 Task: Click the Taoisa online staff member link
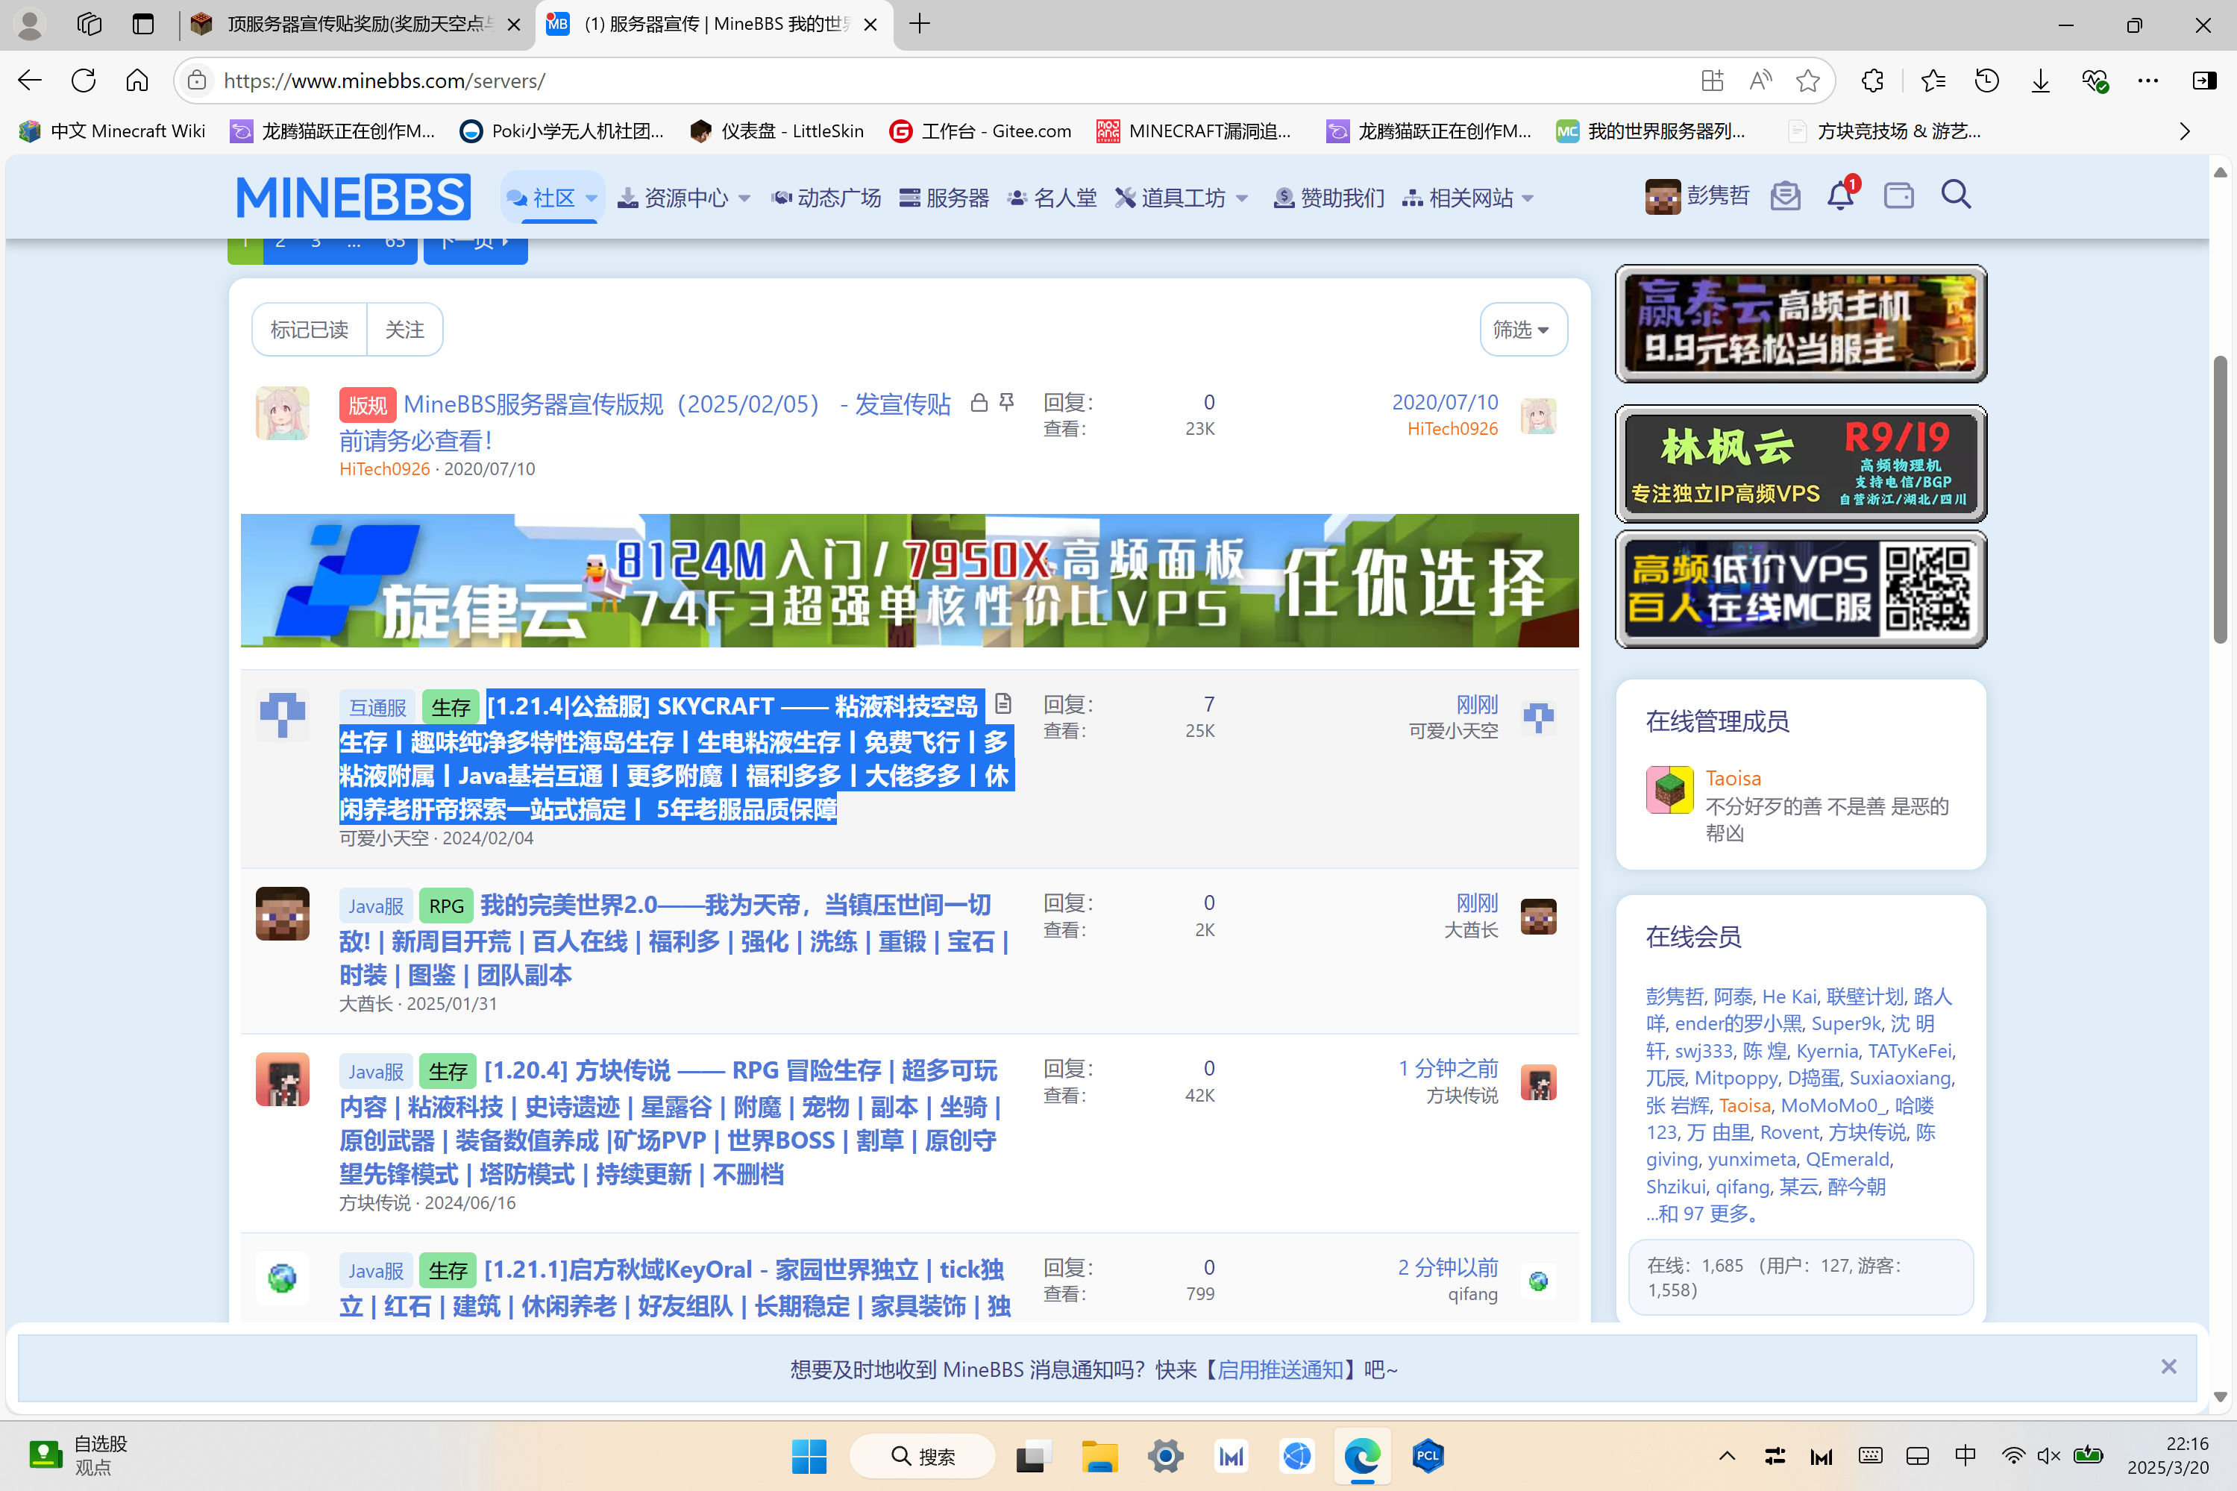point(1732,778)
